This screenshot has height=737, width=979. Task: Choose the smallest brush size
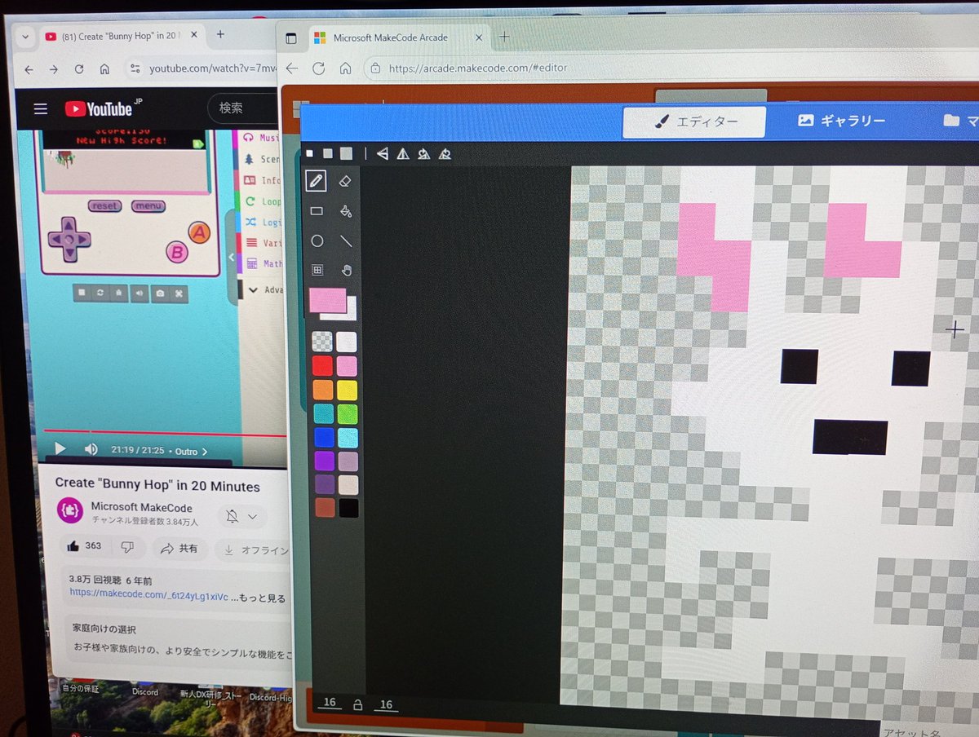310,152
